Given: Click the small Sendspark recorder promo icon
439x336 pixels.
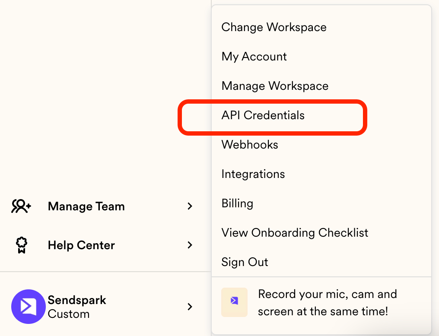Looking at the screenshot, I should (x=234, y=302).
